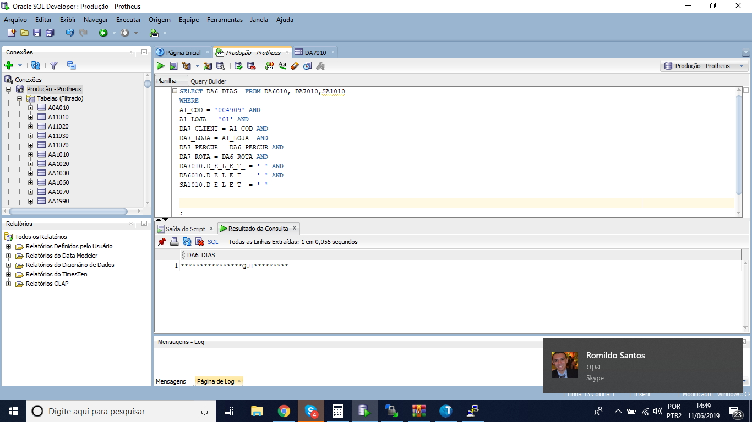Open SQL History with the clock icon
The image size is (752, 422).
[307, 66]
